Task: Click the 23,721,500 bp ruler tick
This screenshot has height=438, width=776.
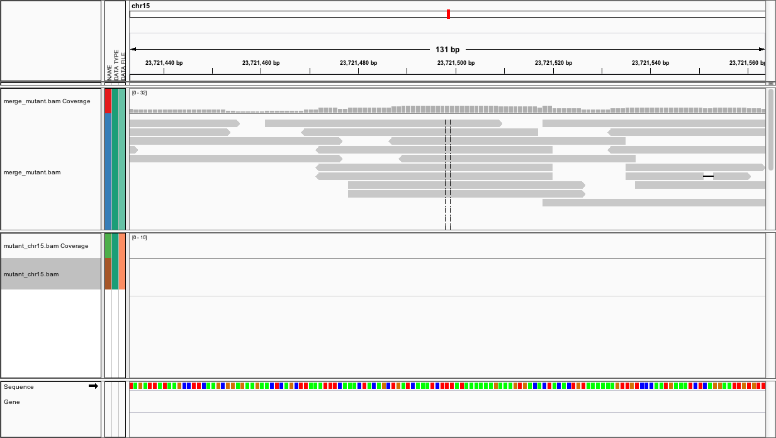Action: pos(456,70)
